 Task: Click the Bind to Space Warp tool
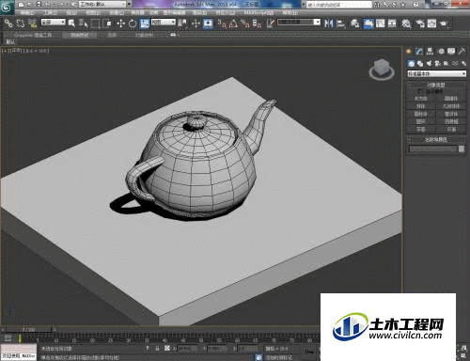32,24
